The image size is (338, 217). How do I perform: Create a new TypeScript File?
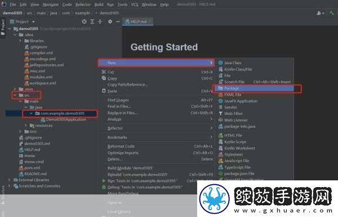click(x=255, y=167)
